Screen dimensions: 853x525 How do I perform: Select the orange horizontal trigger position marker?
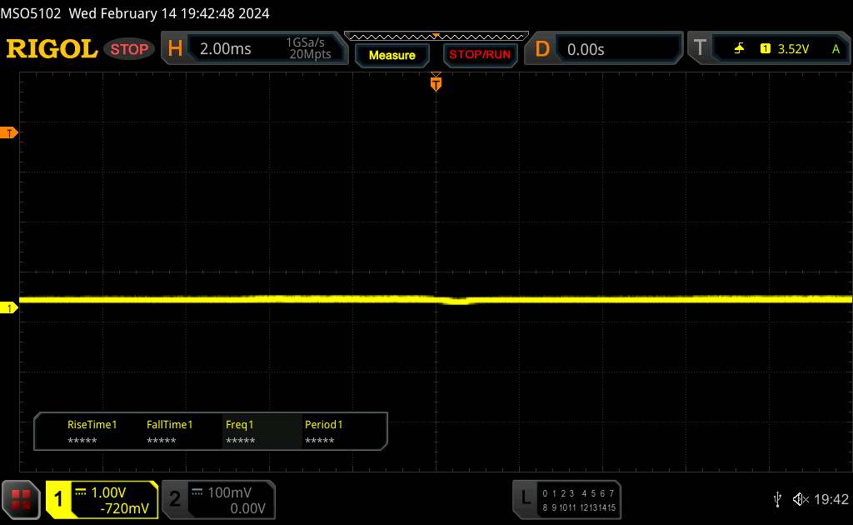tap(435, 82)
